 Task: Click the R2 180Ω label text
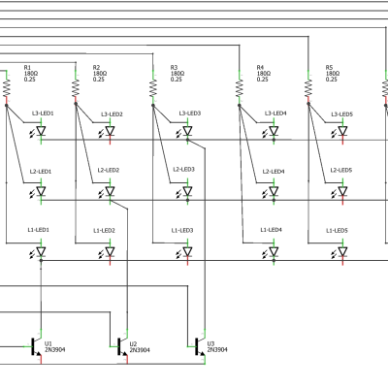[100, 74]
